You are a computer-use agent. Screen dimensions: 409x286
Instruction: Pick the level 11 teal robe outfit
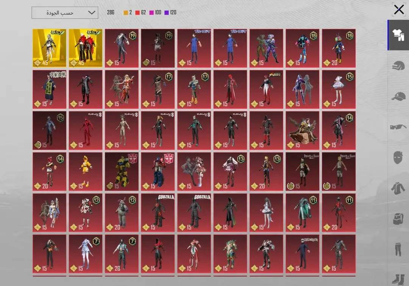303,213
